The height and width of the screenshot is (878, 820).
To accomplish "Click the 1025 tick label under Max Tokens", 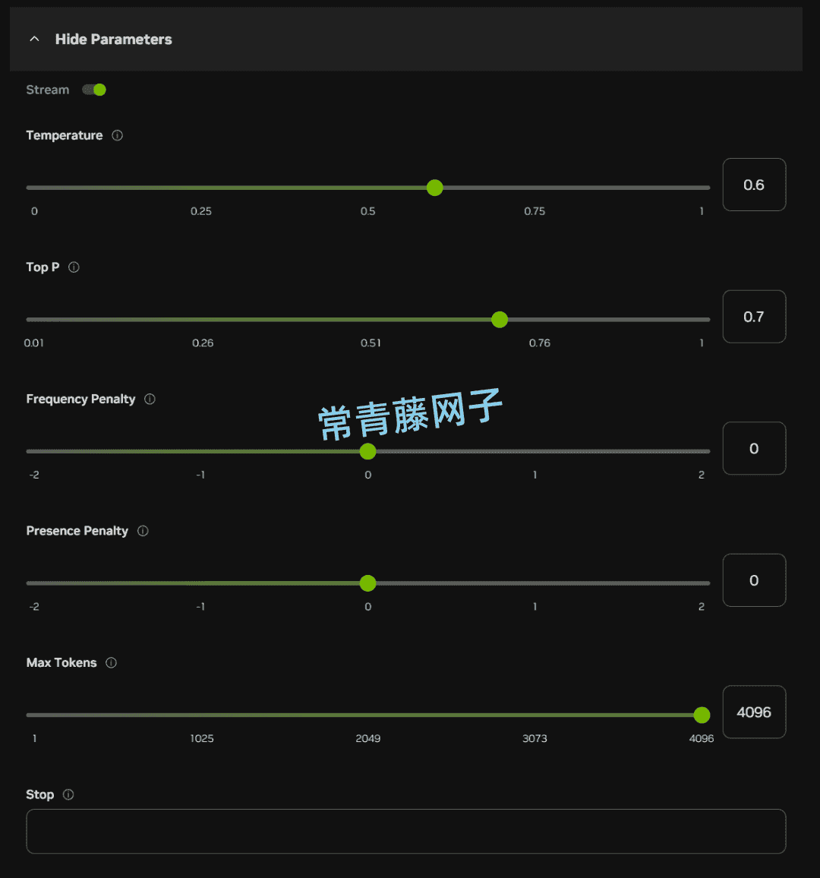I will coord(202,738).
